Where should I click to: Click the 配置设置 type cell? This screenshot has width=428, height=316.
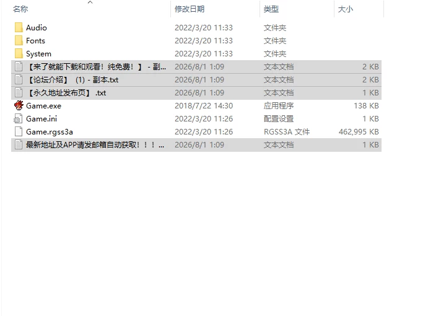(279, 119)
